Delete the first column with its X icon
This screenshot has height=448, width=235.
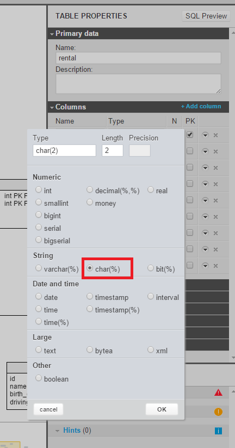pyautogui.click(x=215, y=135)
